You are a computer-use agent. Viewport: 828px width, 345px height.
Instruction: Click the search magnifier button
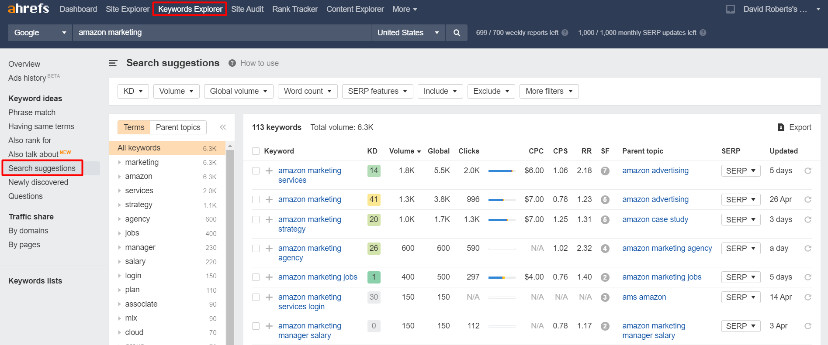457,33
